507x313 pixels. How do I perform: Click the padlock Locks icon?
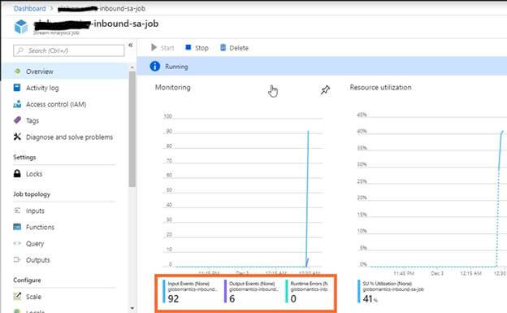(17, 173)
